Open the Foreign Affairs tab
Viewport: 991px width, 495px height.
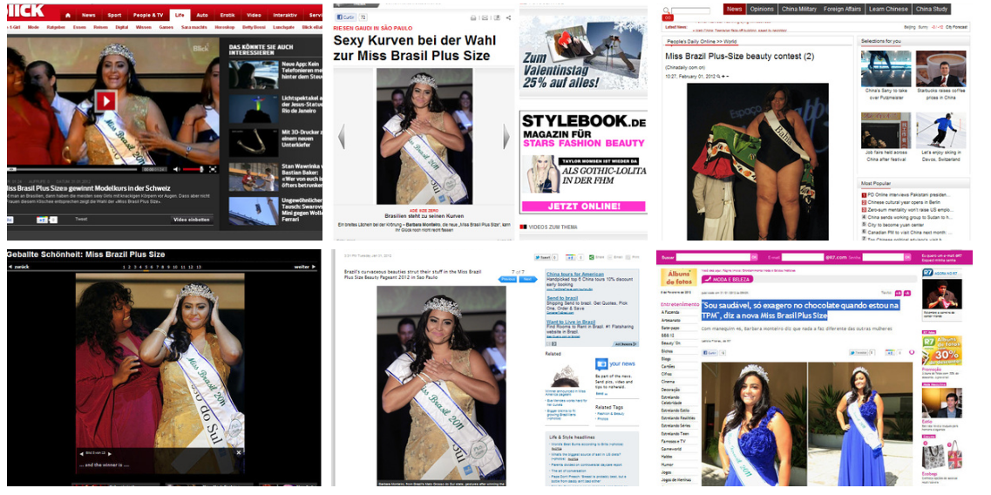coord(843,9)
